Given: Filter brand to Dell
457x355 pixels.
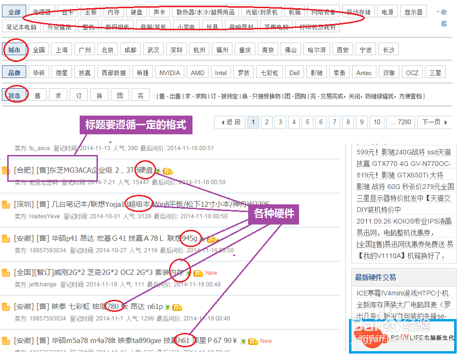Looking at the screenshot, I should coord(294,73).
